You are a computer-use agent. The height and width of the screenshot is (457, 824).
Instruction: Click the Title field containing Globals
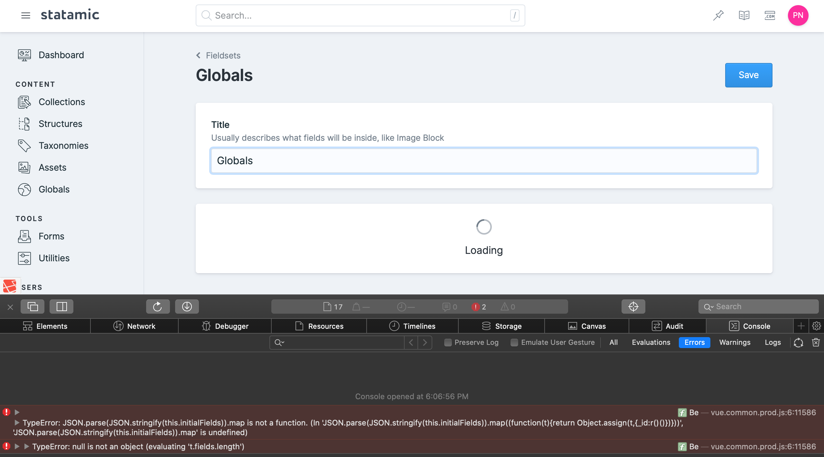coord(484,160)
